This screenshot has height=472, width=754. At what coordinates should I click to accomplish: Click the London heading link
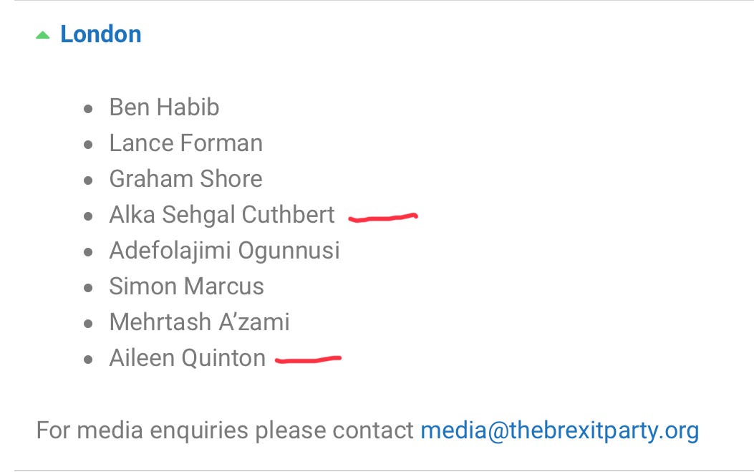tap(101, 34)
